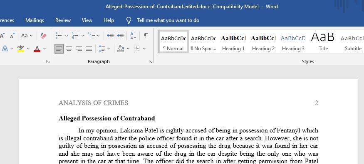This screenshot has width=364, height=164.
Task: Open Line Spacing dropdown arrow
Action: (x=109, y=49)
